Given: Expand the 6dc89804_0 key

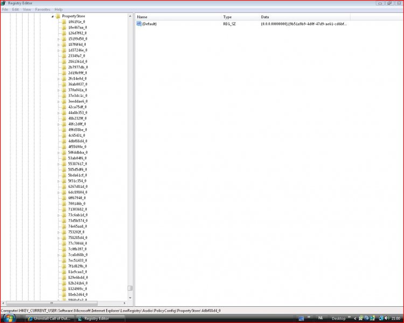Looking at the screenshot, I should [59, 192].
